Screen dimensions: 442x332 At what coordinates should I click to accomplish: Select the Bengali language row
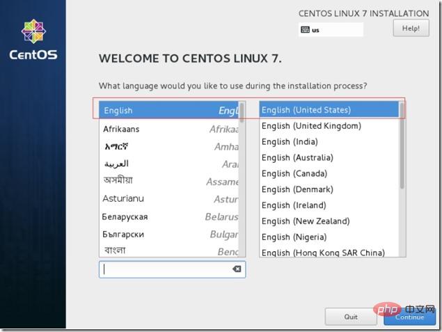(169, 251)
